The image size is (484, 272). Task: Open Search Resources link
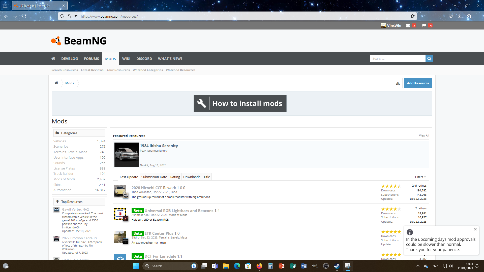(65, 70)
